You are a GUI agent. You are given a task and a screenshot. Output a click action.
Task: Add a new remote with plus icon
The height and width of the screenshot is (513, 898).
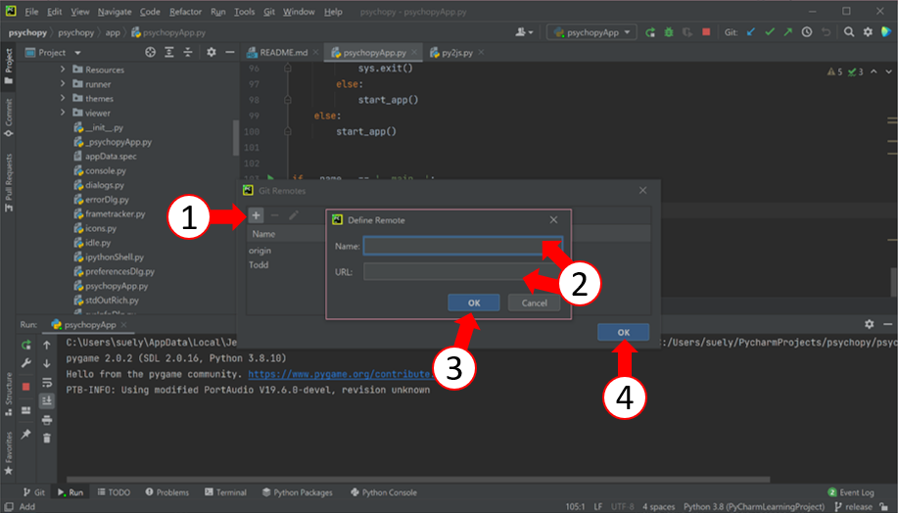(256, 215)
